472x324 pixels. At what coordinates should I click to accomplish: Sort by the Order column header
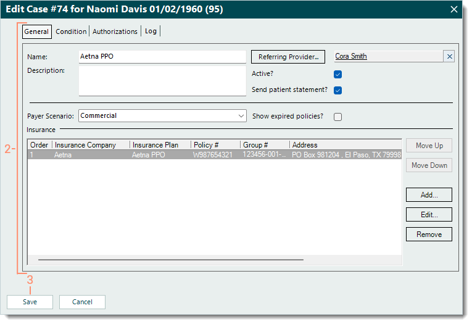coord(39,145)
